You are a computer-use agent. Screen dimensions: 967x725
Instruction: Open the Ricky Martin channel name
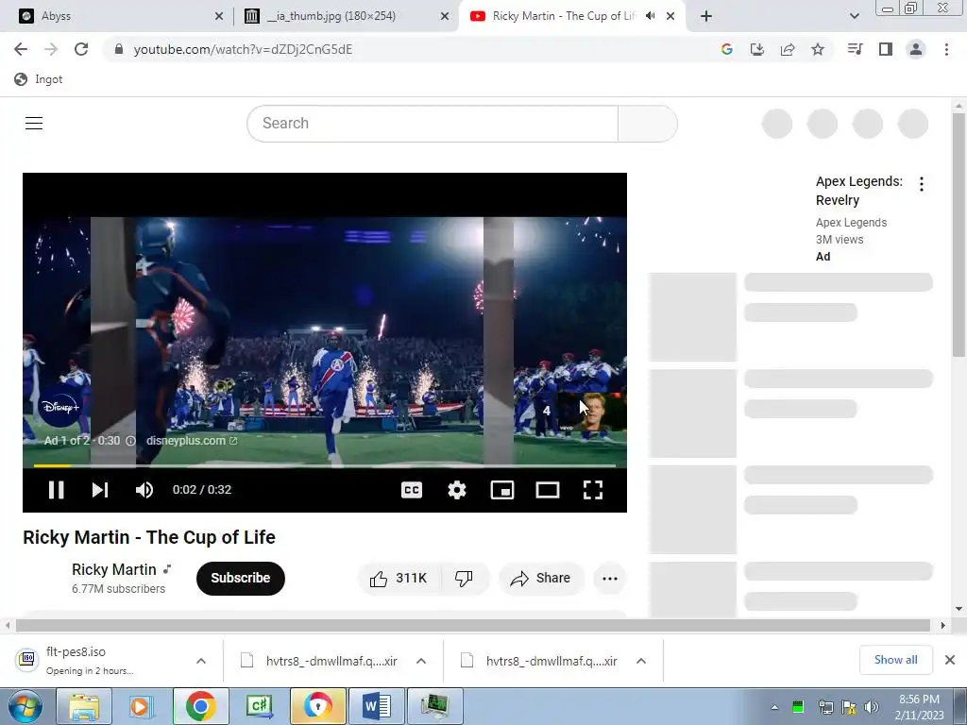[x=114, y=569]
